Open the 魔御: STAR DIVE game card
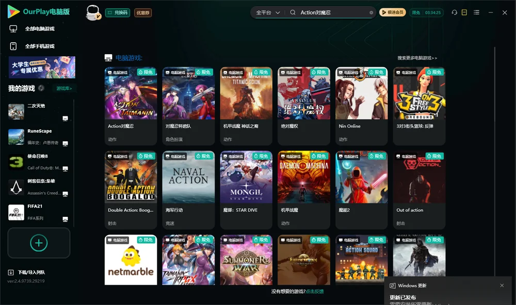This screenshot has height=305, width=516. pyautogui.click(x=246, y=190)
